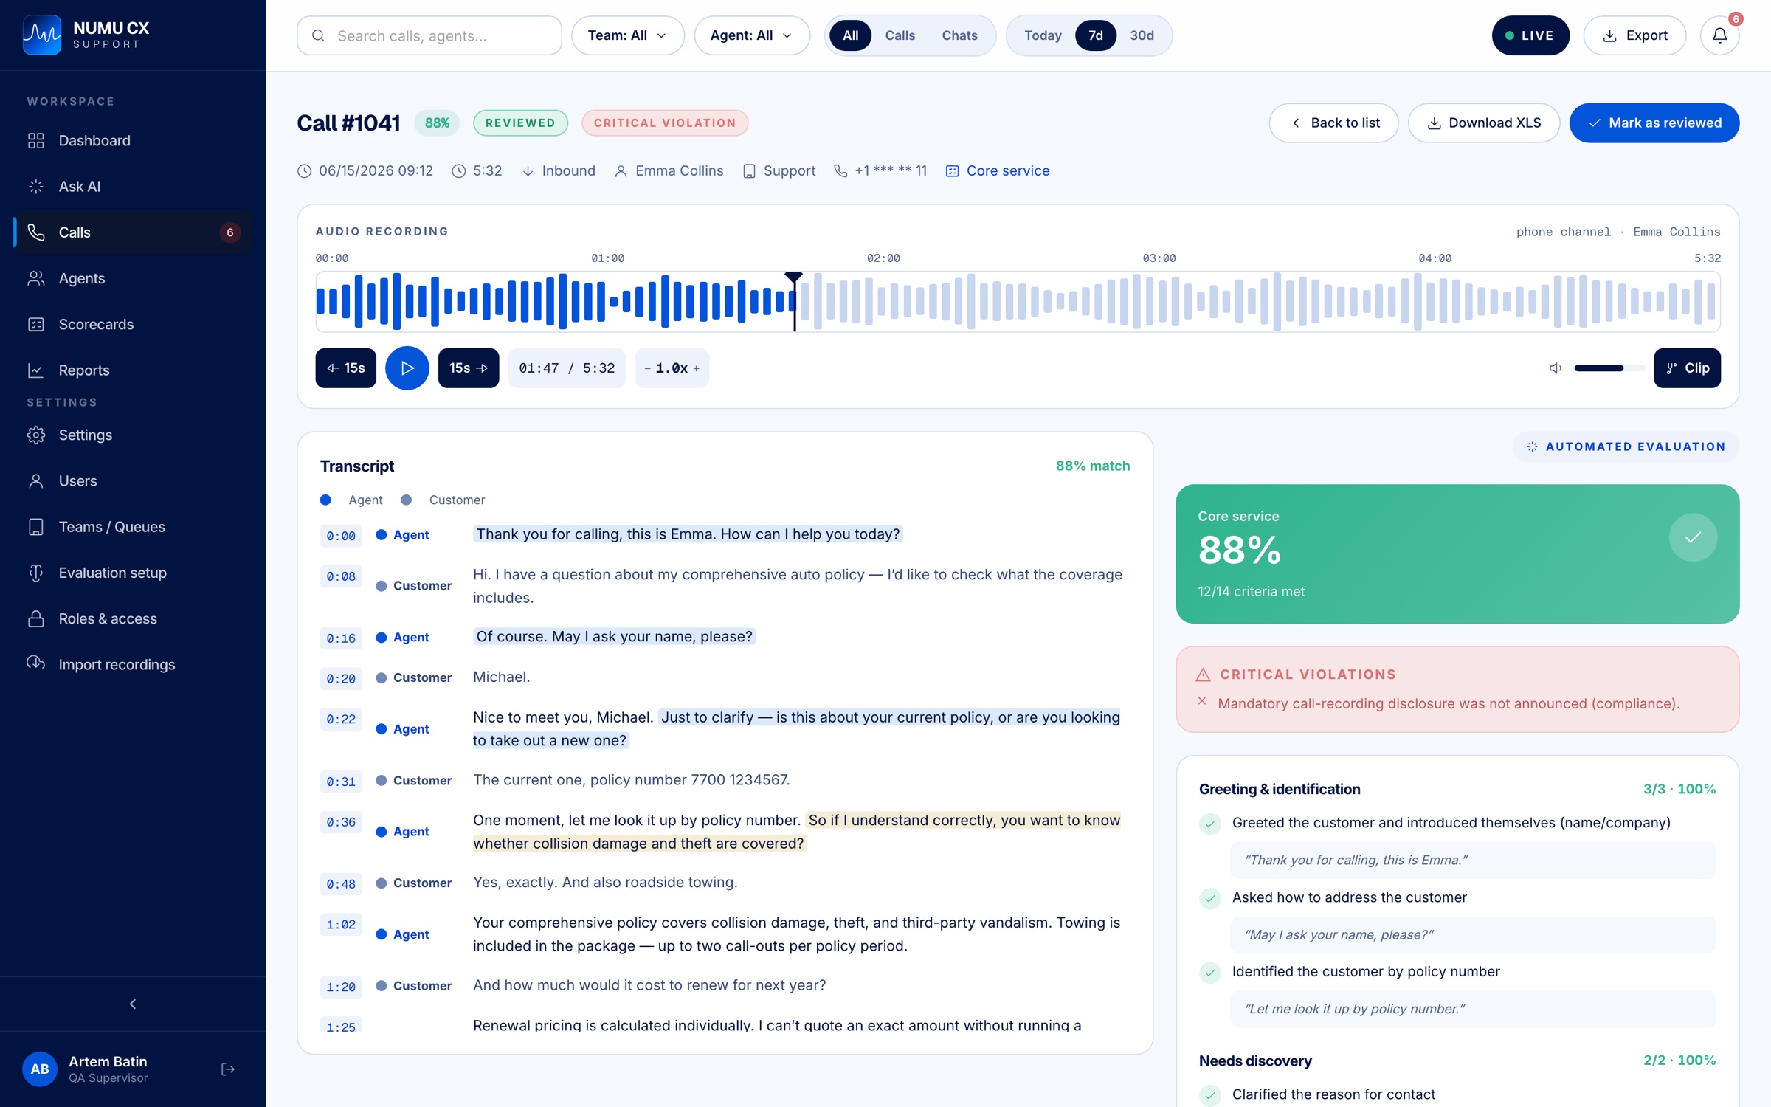1771x1107 pixels.
Task: Click the AUTOMATED EVALUATION label
Action: (1626, 446)
